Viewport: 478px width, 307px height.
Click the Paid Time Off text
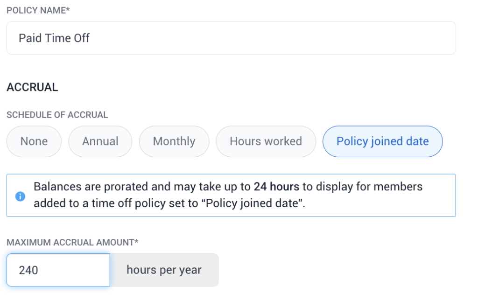[x=54, y=38]
